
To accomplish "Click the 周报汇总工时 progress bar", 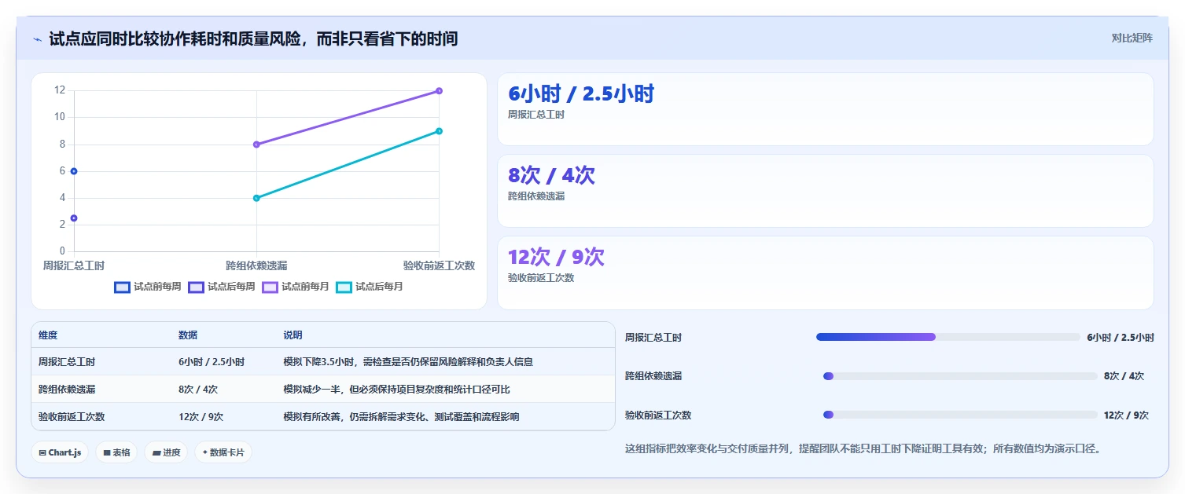I will click(948, 337).
